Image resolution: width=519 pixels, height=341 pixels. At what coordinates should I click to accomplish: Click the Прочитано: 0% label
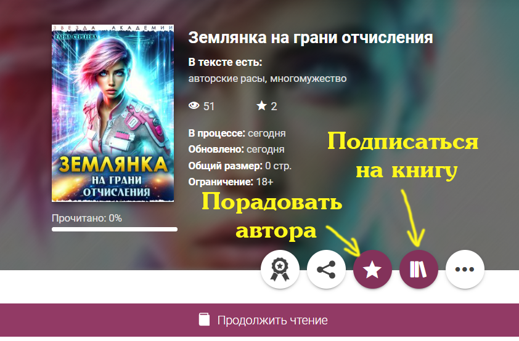87,218
